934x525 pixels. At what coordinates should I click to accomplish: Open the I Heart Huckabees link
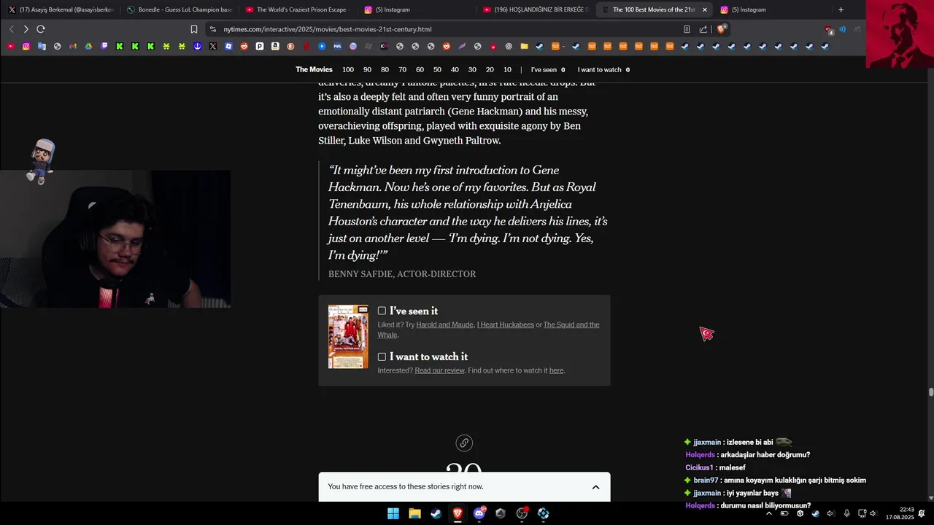point(505,325)
